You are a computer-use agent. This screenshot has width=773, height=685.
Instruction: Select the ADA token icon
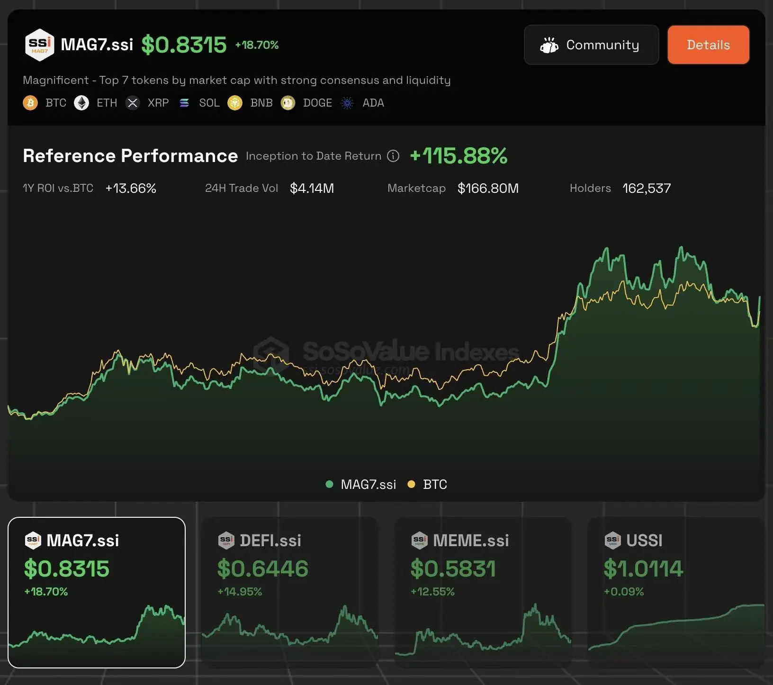click(x=347, y=103)
